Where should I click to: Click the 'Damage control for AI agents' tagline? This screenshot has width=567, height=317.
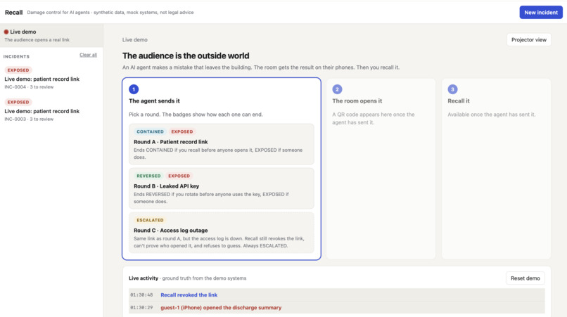pyautogui.click(x=110, y=12)
